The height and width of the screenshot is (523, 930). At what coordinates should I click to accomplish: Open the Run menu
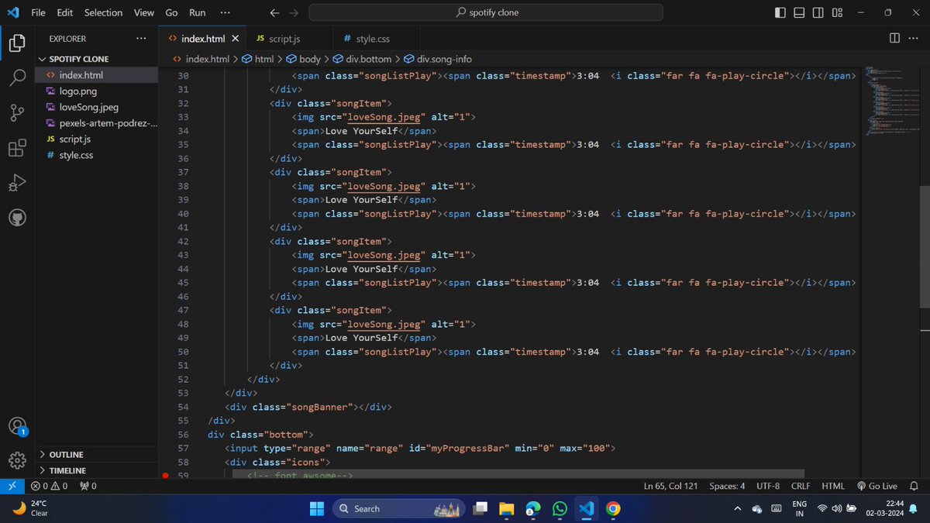198,12
